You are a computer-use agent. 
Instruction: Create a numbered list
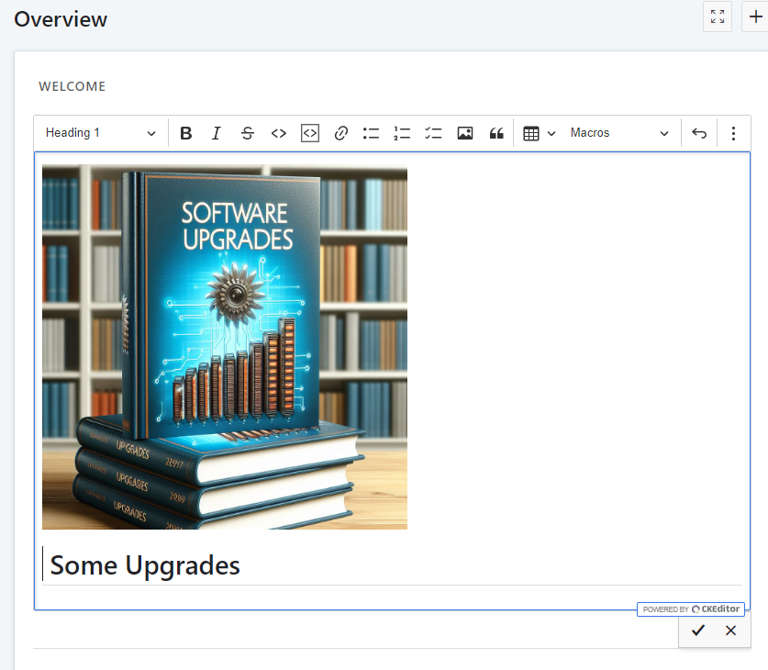(x=402, y=133)
